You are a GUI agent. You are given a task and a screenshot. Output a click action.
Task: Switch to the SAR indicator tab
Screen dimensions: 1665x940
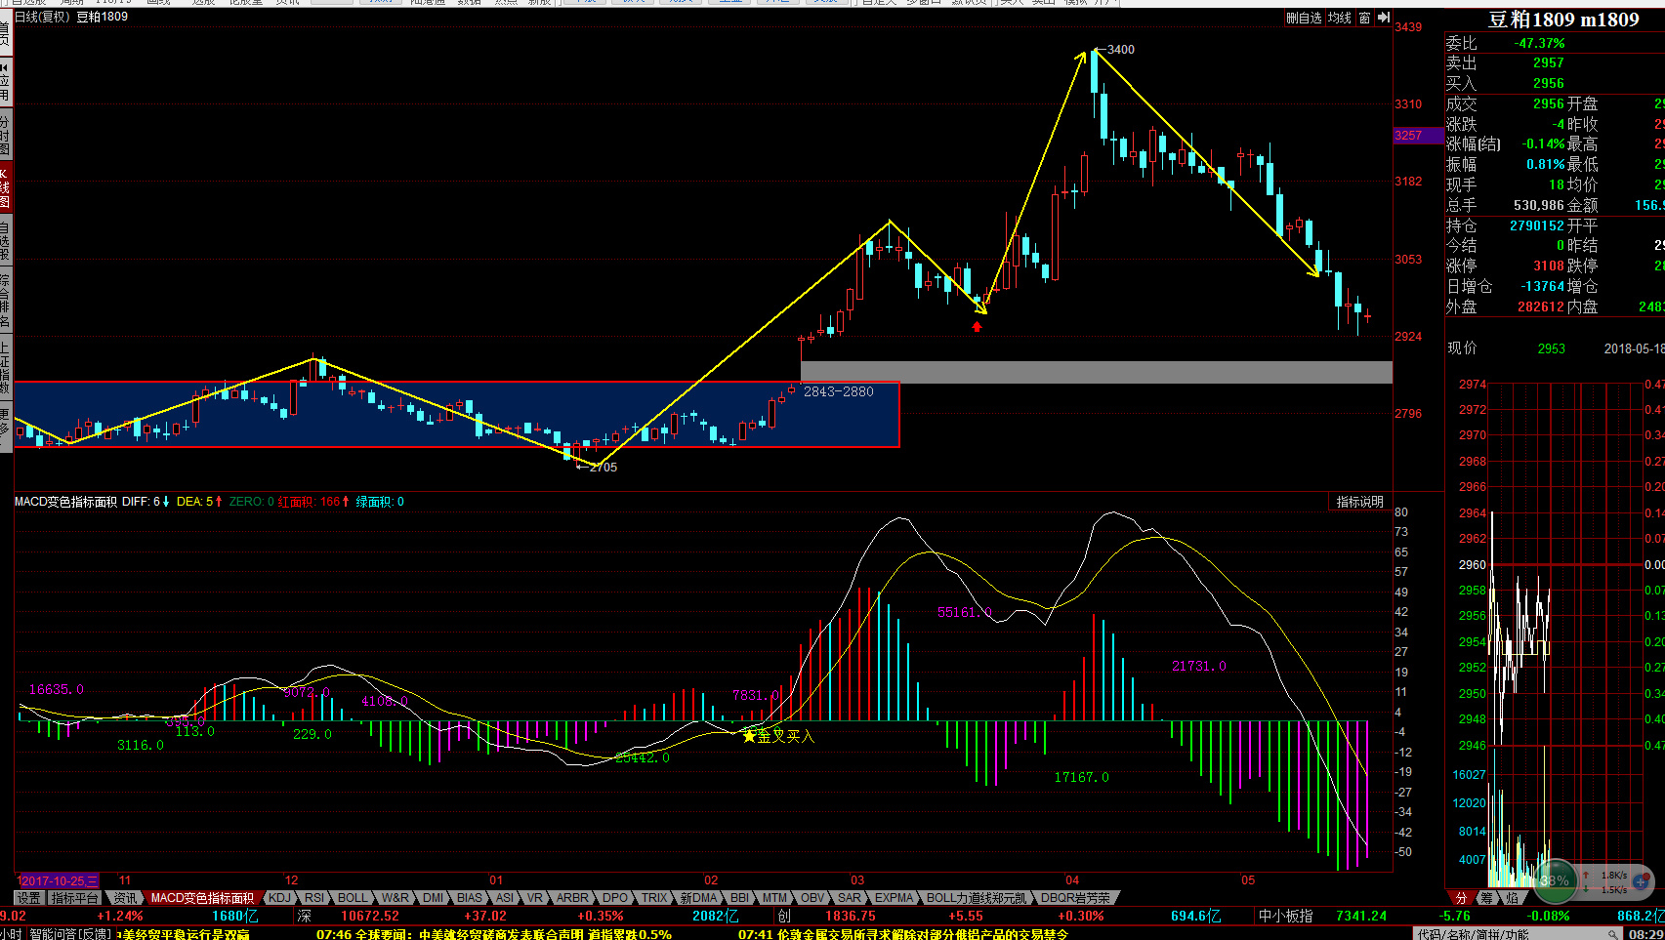850,898
